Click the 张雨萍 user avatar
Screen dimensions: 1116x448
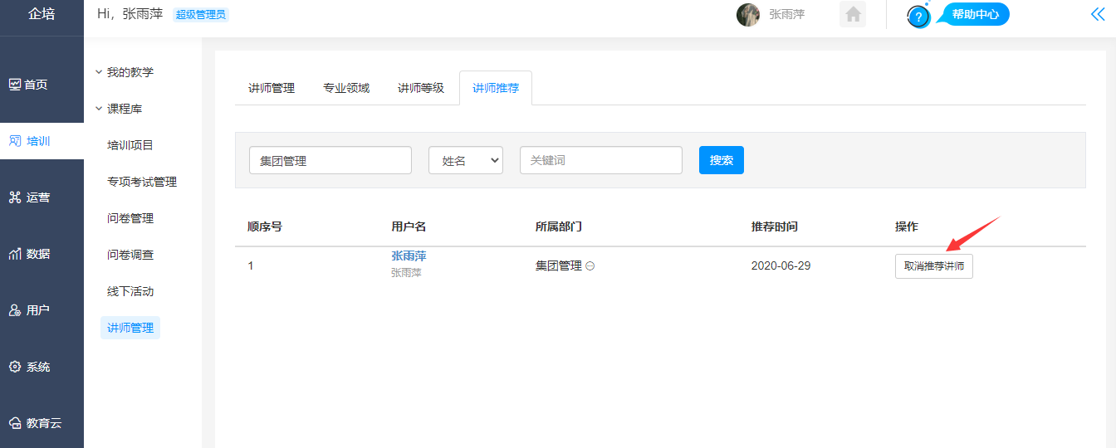coord(748,15)
